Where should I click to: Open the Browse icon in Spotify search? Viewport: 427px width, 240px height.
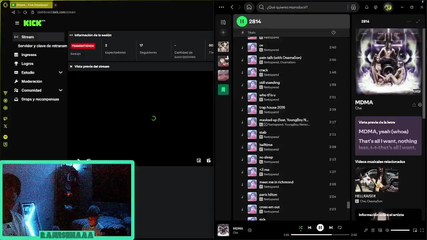point(353,7)
